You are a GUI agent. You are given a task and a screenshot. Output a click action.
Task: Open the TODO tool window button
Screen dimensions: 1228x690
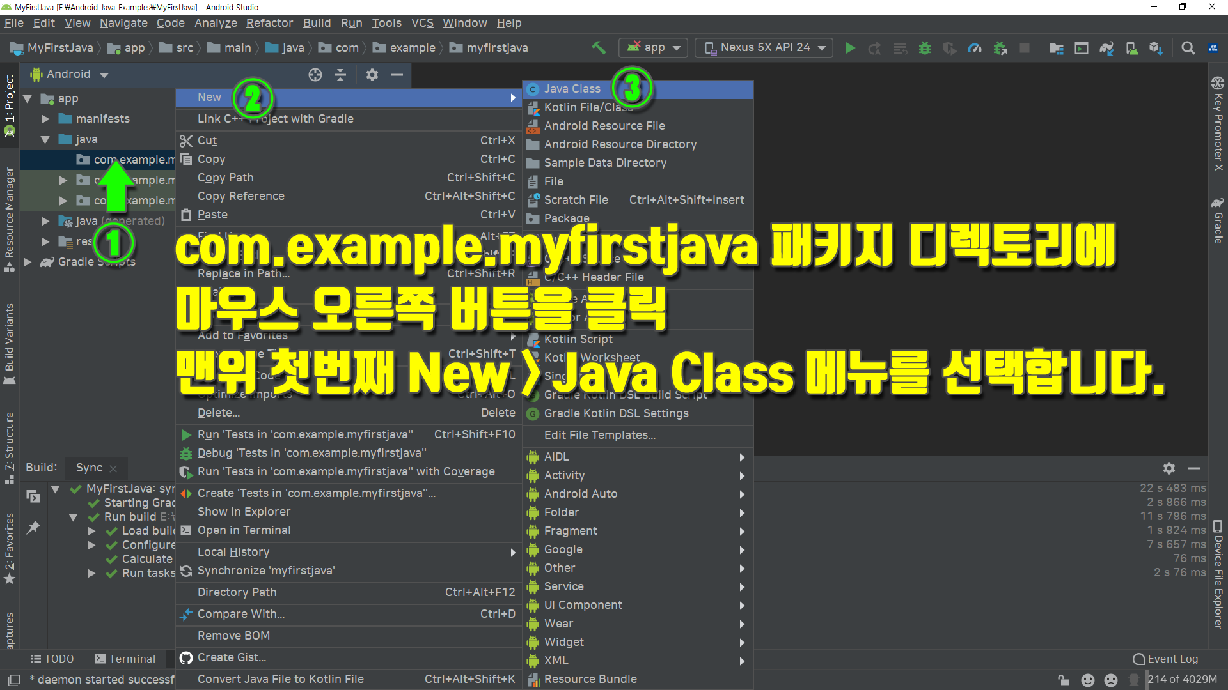[x=52, y=659]
